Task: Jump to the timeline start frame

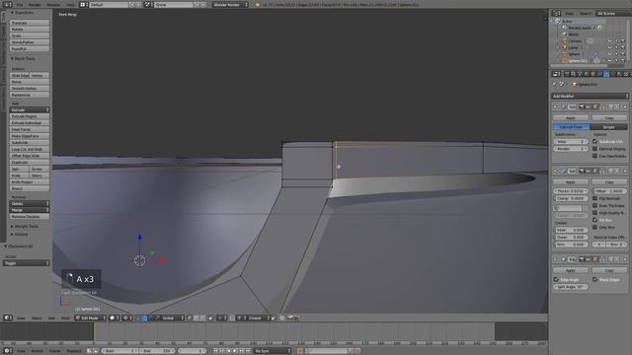Action: (215, 351)
